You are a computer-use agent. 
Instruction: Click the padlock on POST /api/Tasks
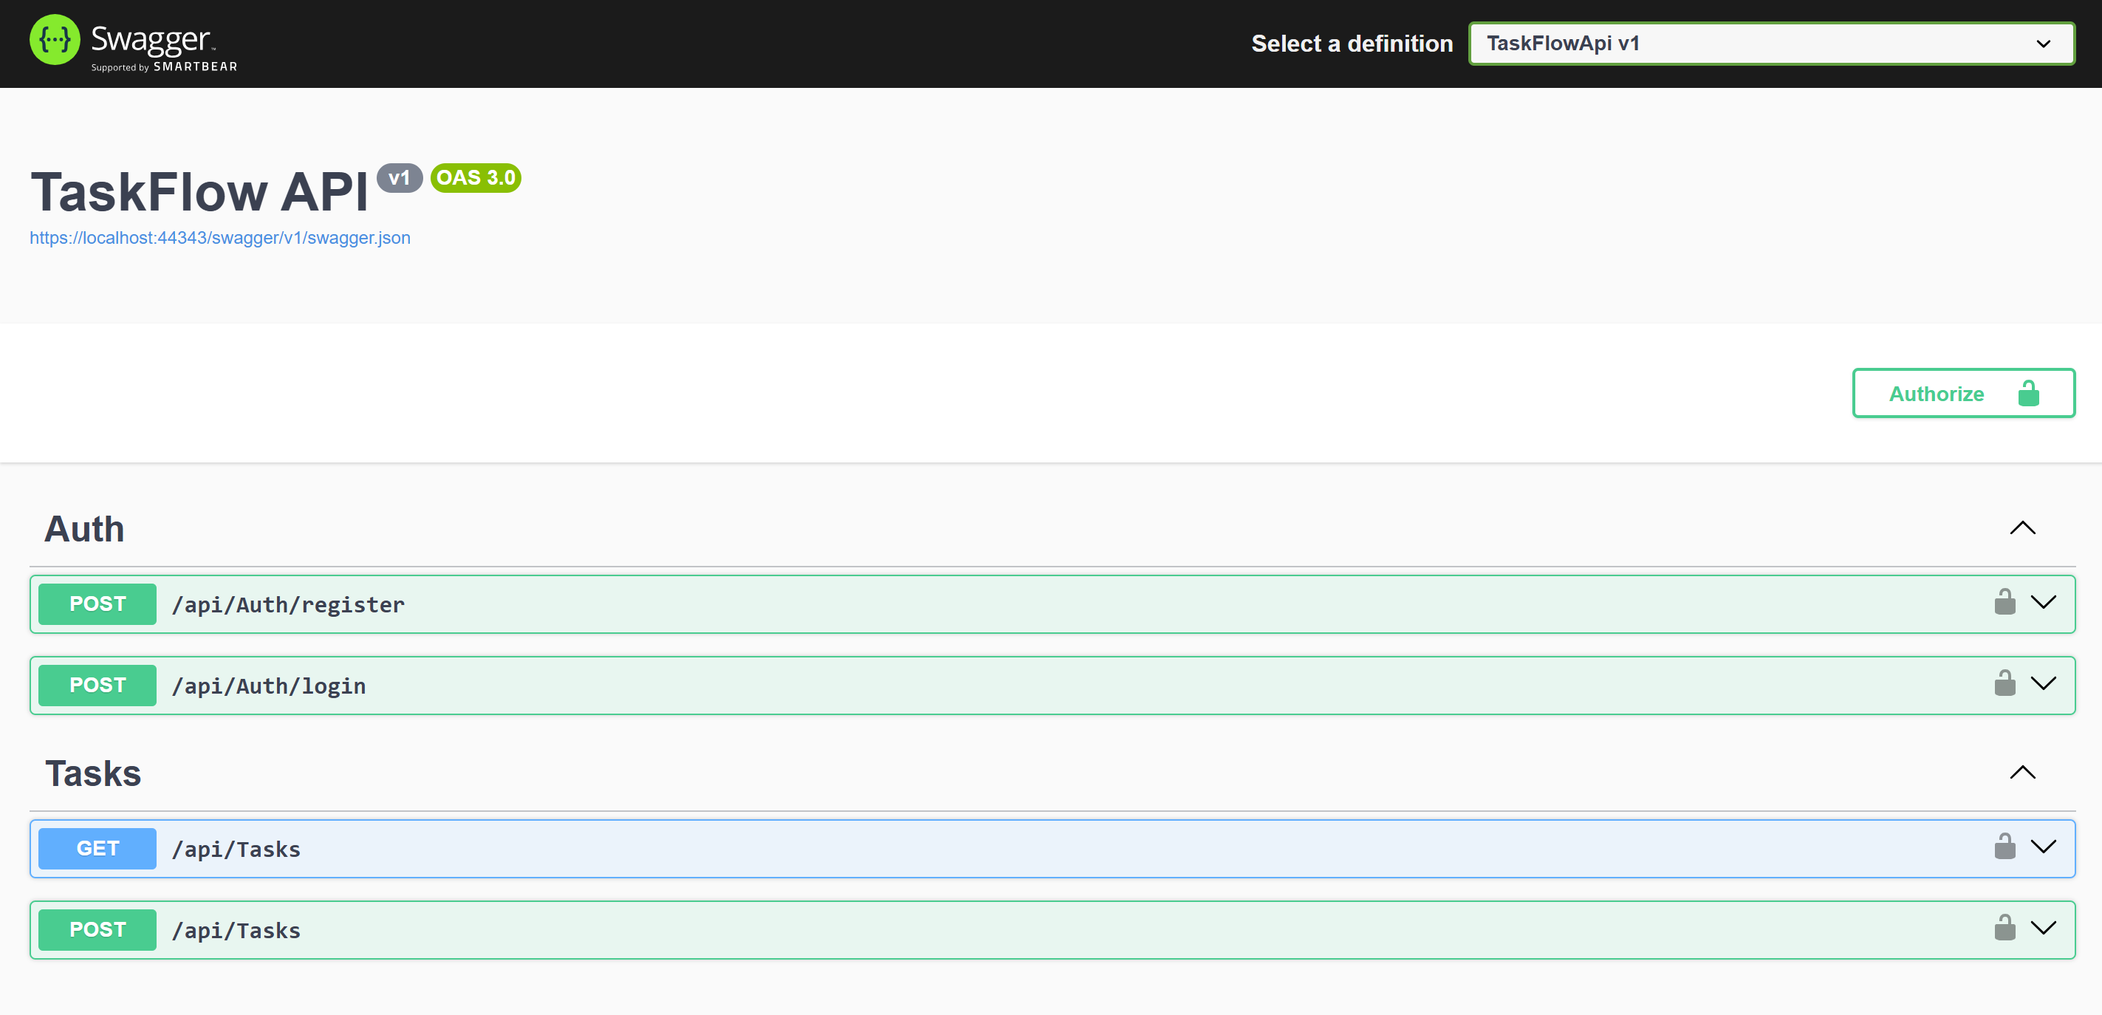[2004, 929]
